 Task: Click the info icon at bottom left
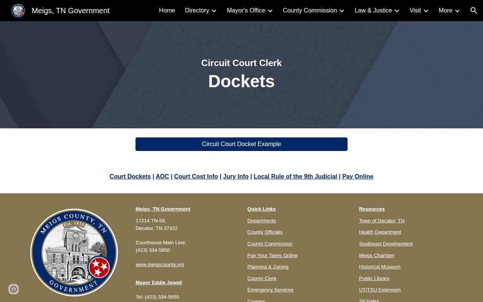click(x=14, y=289)
